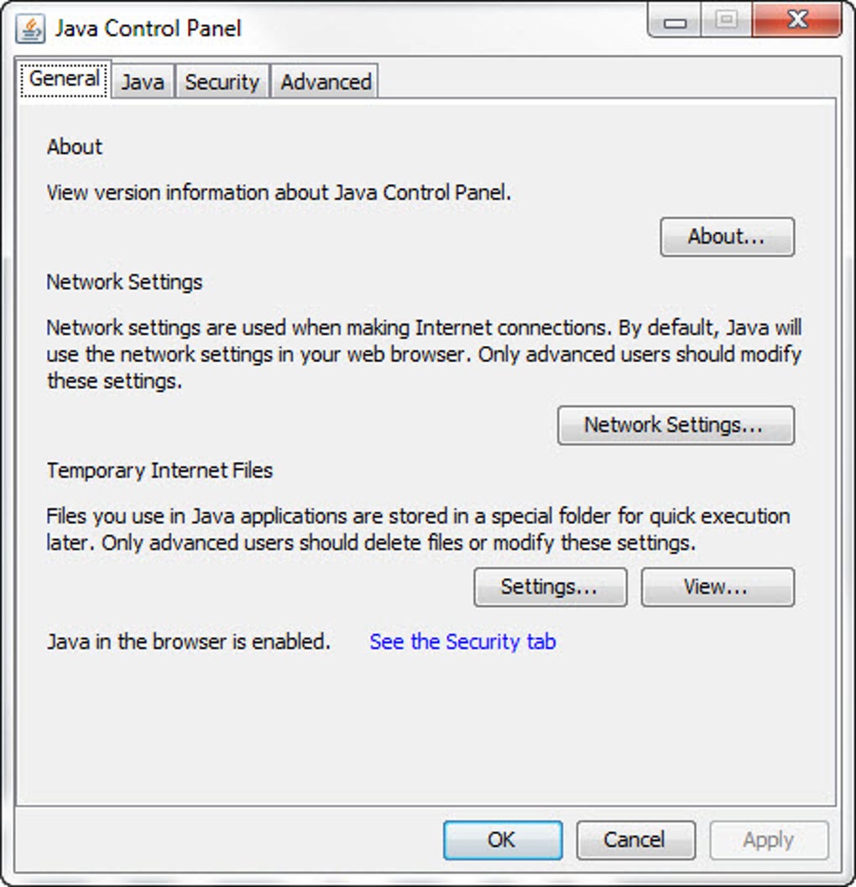Click the 'Java in the browser is enabled' text
This screenshot has width=856, height=887.
[188, 642]
